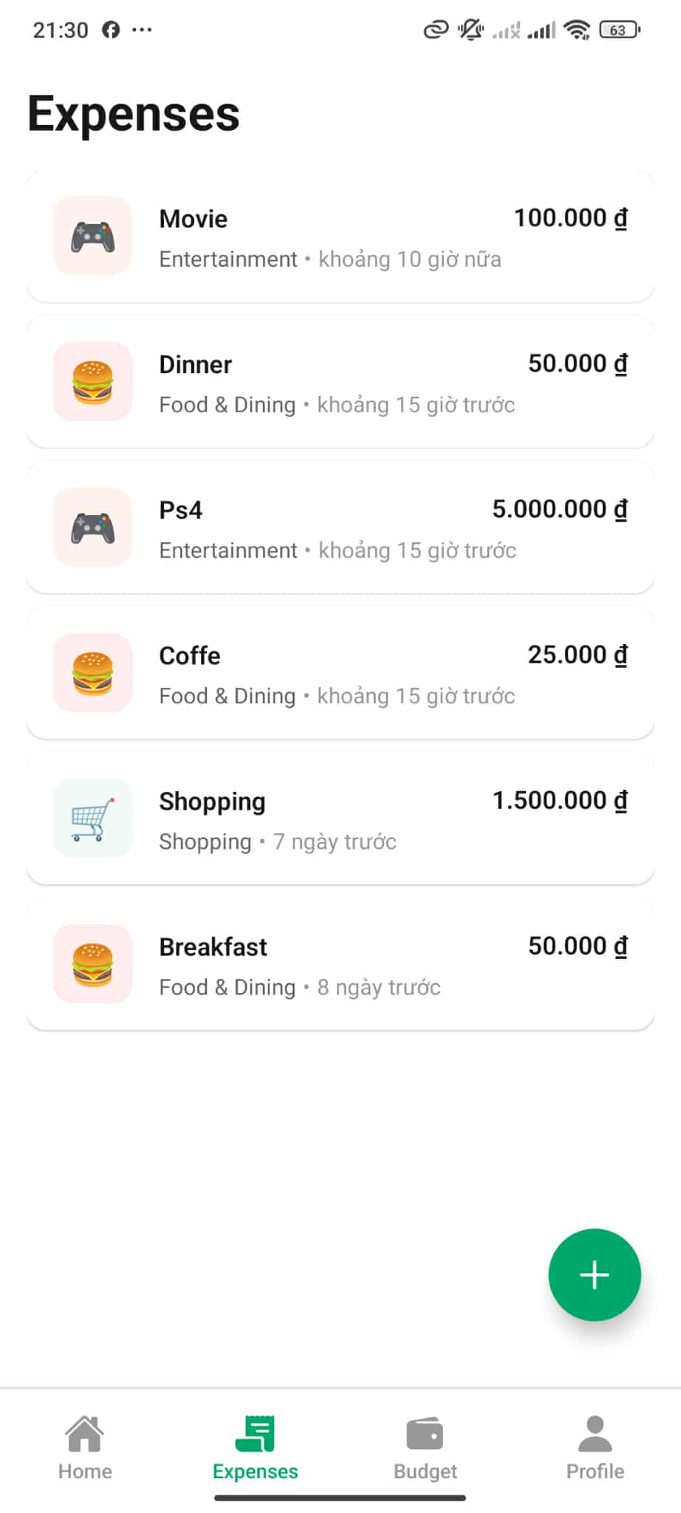Open the Dinner expense title
Viewport: 681px width, 1513px height.
[196, 365]
